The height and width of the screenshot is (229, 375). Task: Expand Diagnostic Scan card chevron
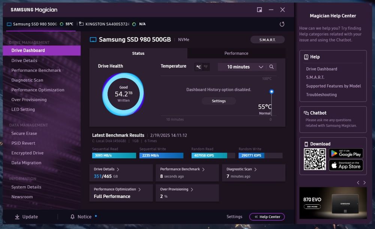click(255, 170)
